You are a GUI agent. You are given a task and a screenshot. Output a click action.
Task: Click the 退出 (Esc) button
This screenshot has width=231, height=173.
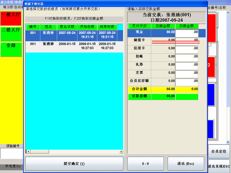pos(185,164)
